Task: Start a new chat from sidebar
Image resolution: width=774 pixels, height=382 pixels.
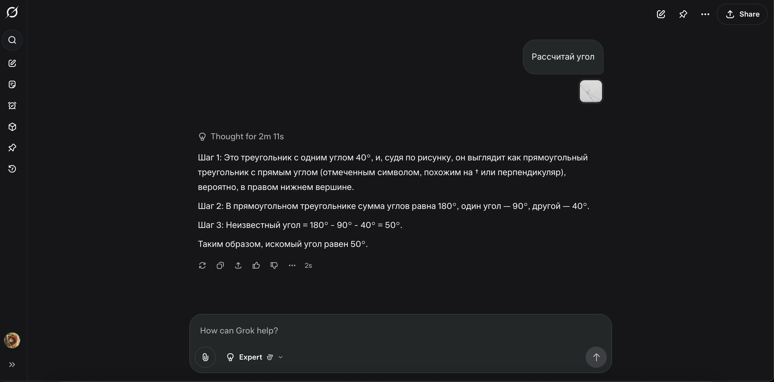Action: (x=12, y=63)
